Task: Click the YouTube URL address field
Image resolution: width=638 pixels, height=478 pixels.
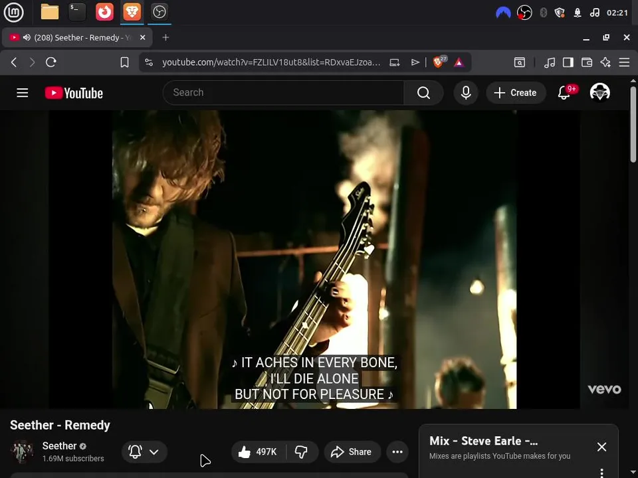Action: (x=271, y=62)
